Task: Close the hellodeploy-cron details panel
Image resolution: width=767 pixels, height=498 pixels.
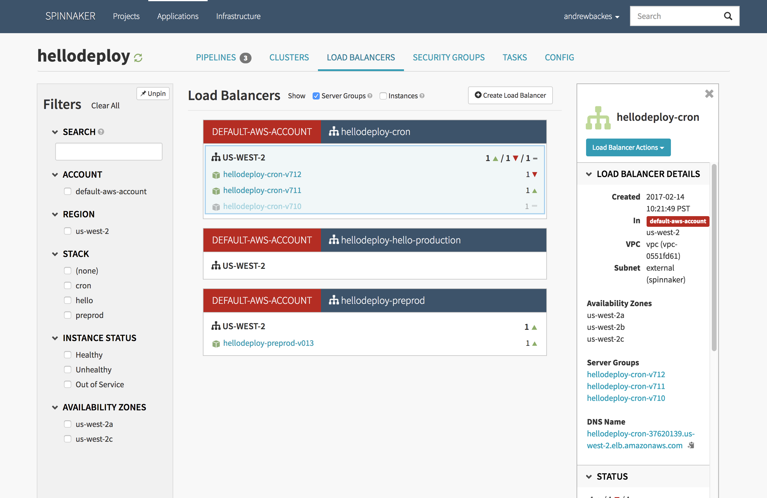Action: (709, 94)
